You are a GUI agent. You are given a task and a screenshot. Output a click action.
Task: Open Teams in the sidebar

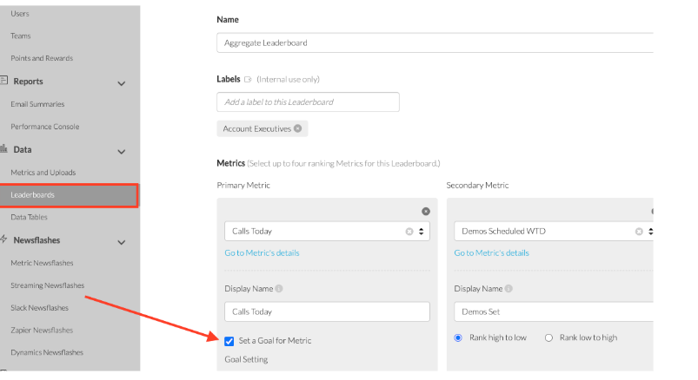[x=21, y=36]
